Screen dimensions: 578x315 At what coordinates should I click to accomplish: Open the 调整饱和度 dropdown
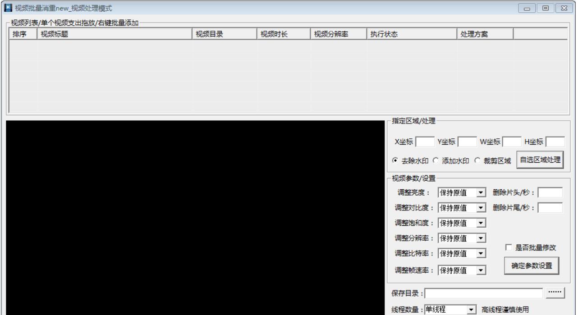(481, 223)
